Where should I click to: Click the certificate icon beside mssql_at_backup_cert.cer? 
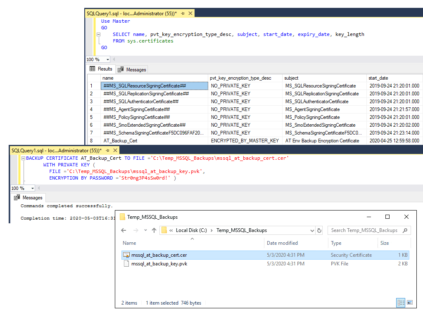tap(126, 255)
